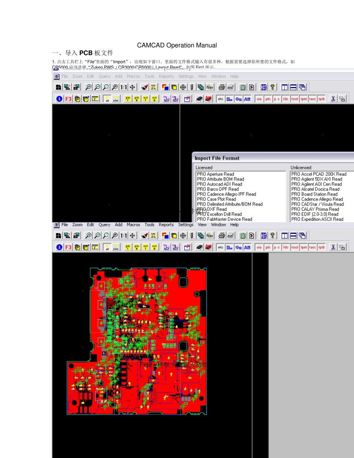Click printer icon in Import dialog window

click(x=222, y=87)
